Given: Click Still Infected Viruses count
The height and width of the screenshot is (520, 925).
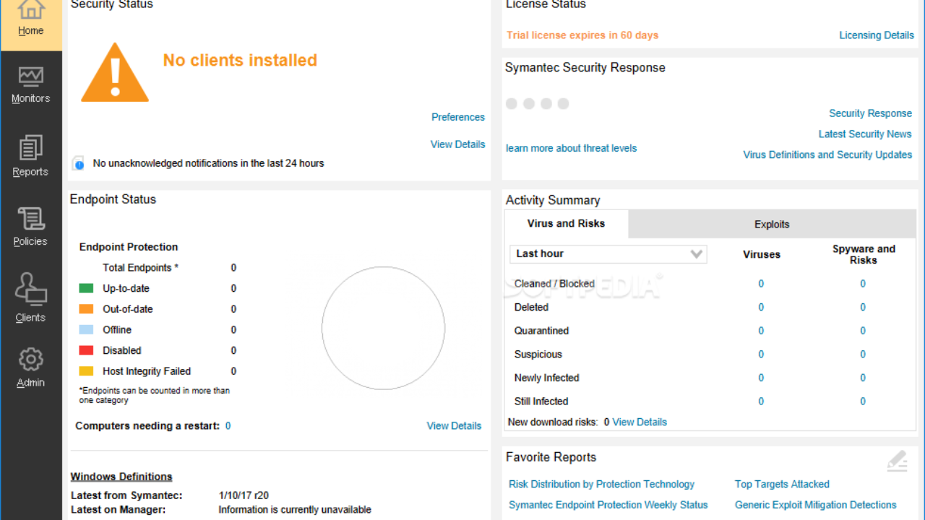Looking at the screenshot, I should point(761,402).
